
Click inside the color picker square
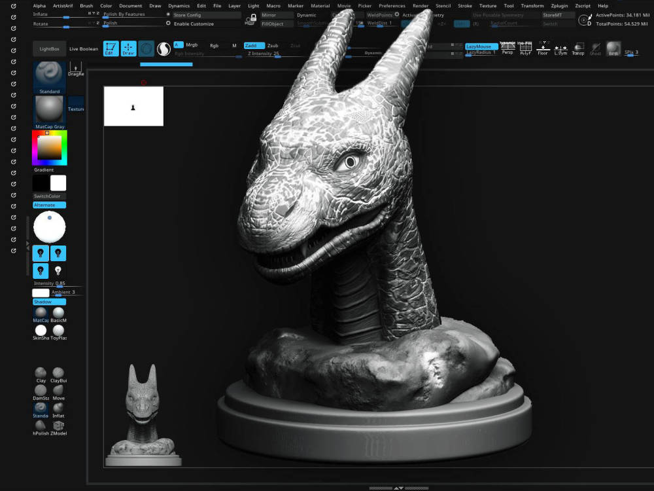tap(50, 147)
